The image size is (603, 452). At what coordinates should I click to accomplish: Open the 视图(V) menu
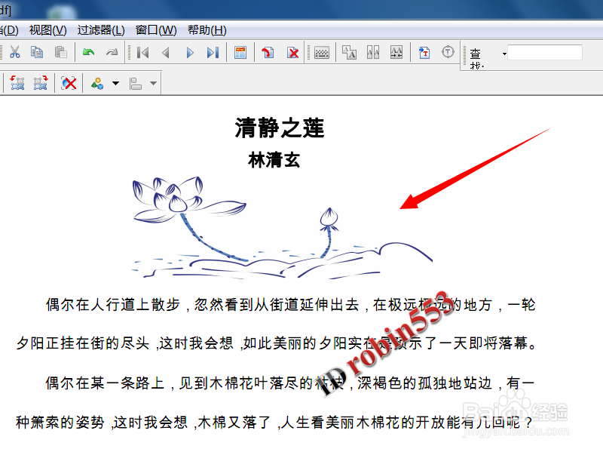[x=47, y=30]
